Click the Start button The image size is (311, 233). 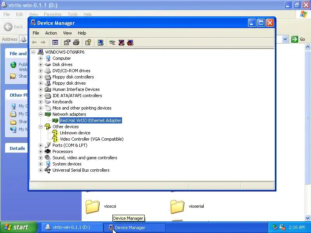pyautogui.click(x=18, y=227)
